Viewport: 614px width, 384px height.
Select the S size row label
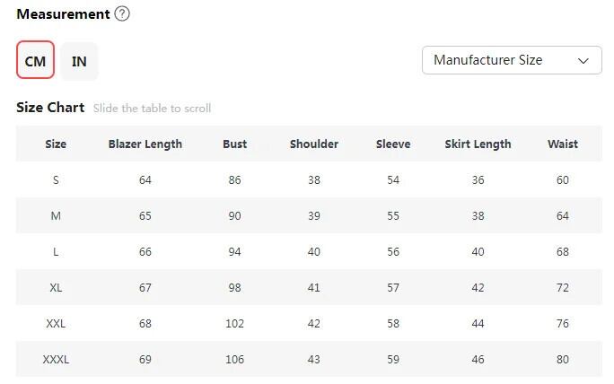[56, 180]
